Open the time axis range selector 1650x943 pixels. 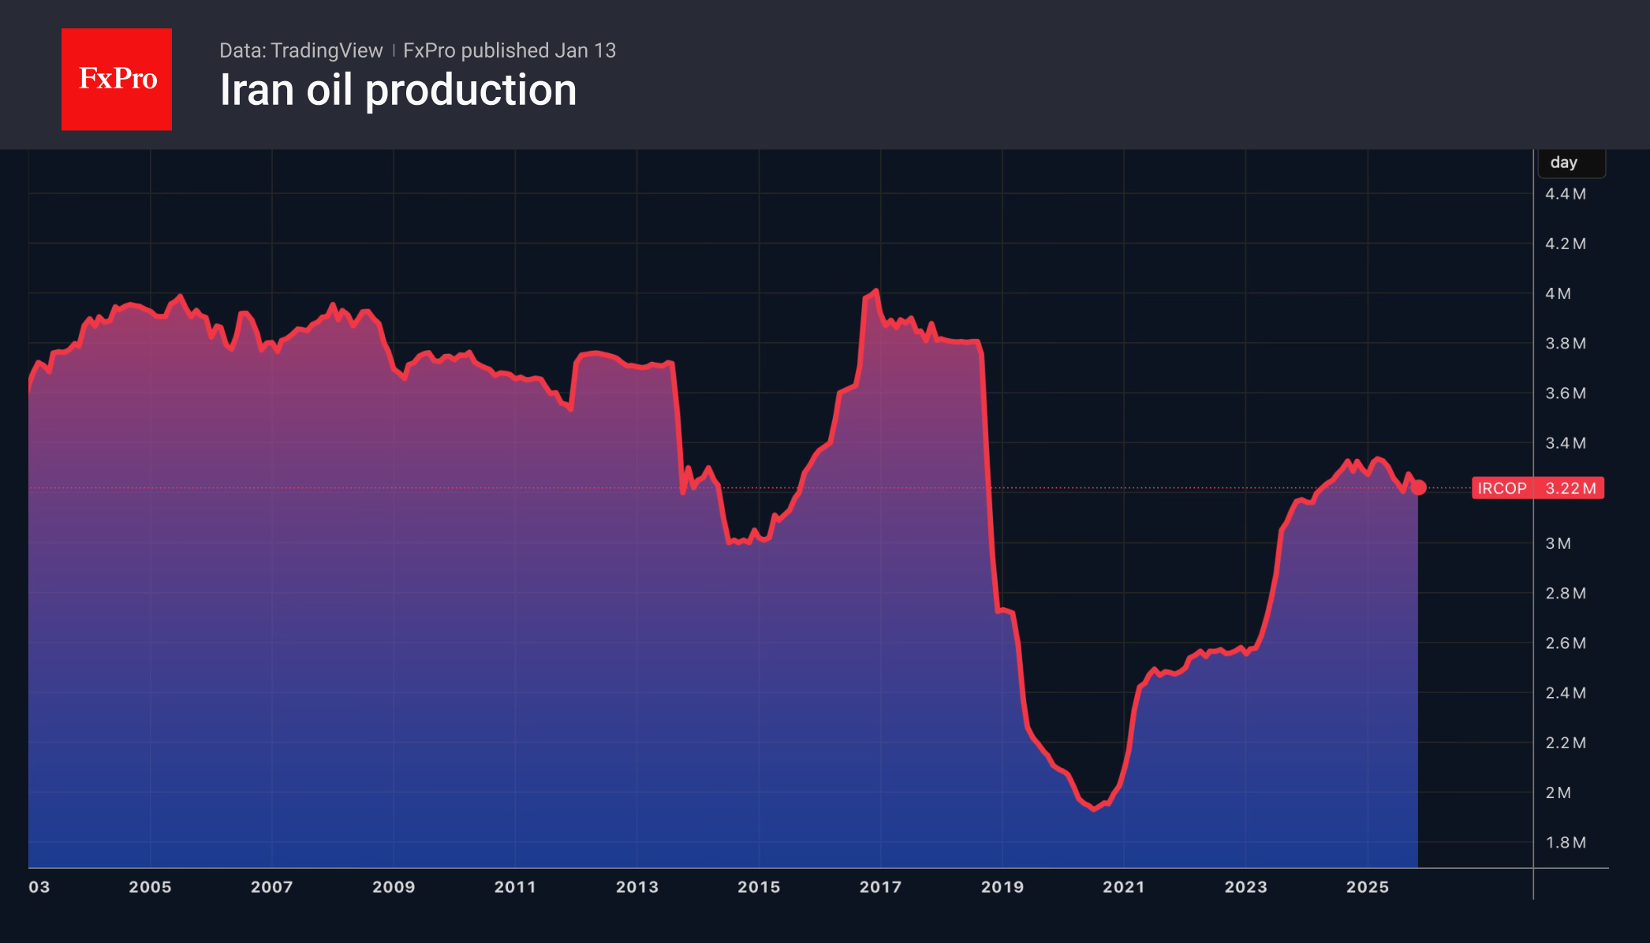pyautogui.click(x=789, y=886)
